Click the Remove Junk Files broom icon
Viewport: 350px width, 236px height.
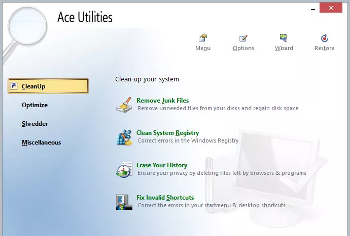[124, 105]
